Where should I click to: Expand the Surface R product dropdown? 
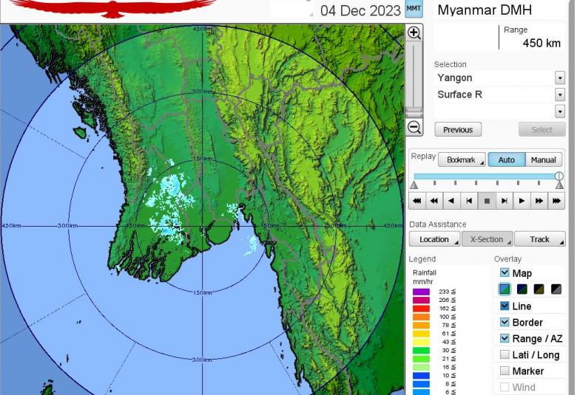point(559,95)
